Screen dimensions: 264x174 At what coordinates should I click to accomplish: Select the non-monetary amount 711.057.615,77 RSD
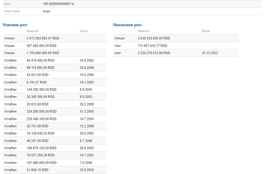tap(153, 46)
